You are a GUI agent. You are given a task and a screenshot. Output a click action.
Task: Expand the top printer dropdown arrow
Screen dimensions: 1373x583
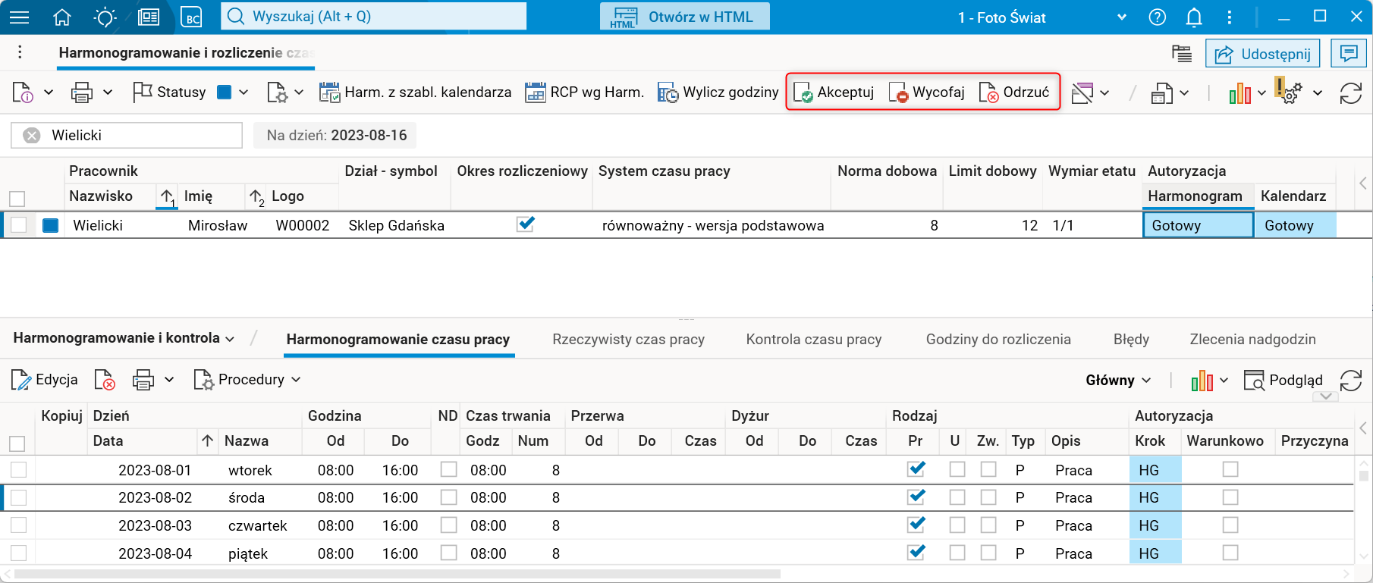[x=108, y=92]
